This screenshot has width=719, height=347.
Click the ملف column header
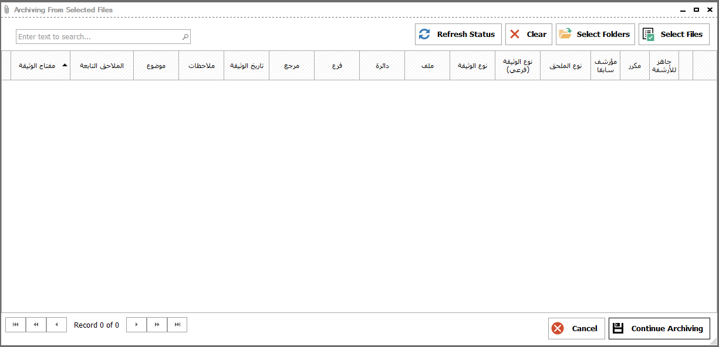pos(427,65)
